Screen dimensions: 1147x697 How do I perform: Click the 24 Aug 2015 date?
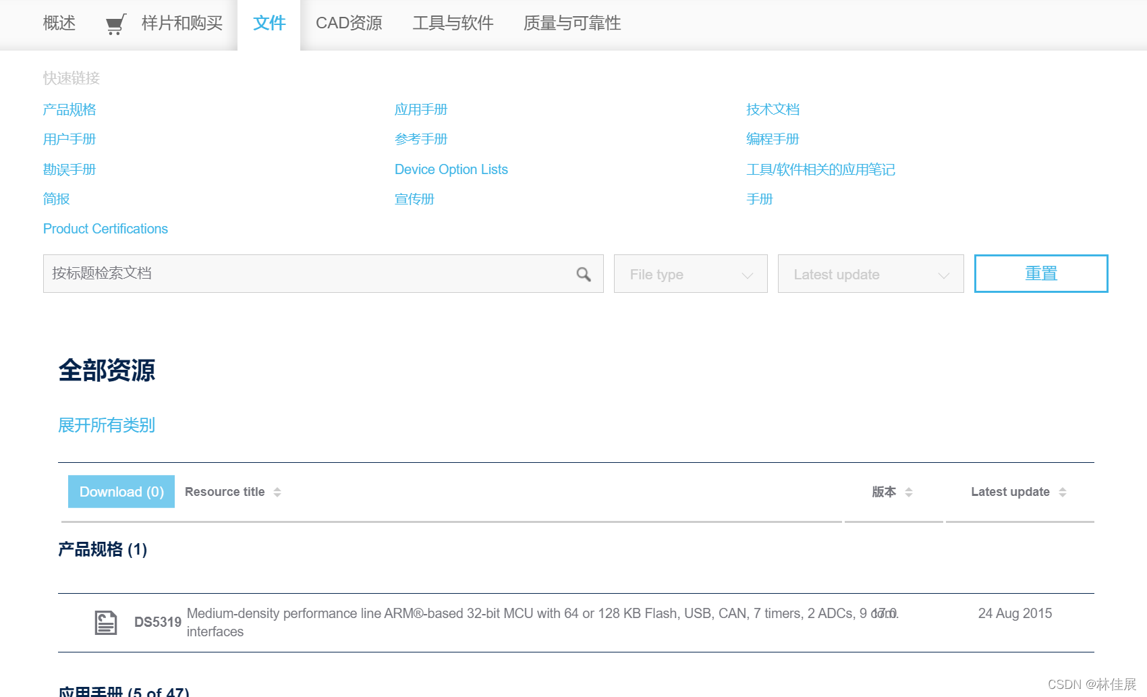[x=1015, y=613]
